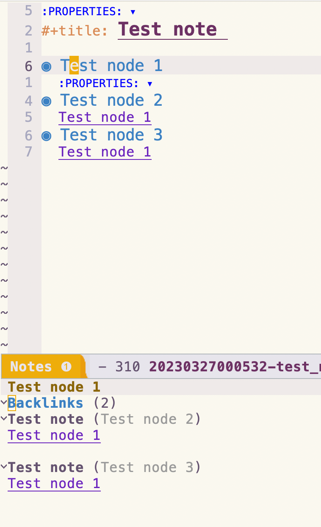Open Test node 1 link in first backlink preview
Image resolution: width=321 pixels, height=527 pixels.
point(54,435)
